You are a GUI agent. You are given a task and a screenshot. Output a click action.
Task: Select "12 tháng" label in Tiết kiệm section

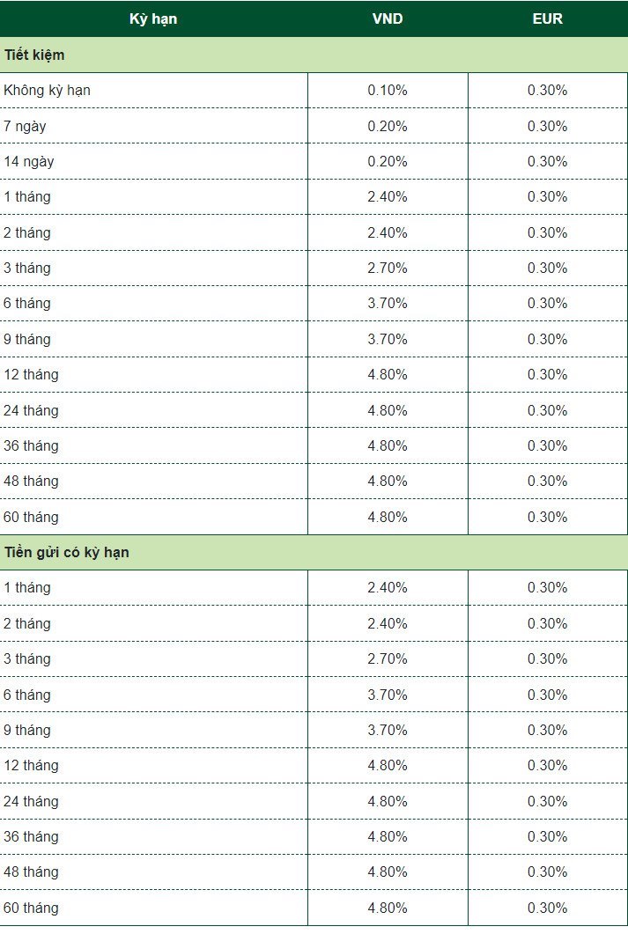tap(31, 375)
